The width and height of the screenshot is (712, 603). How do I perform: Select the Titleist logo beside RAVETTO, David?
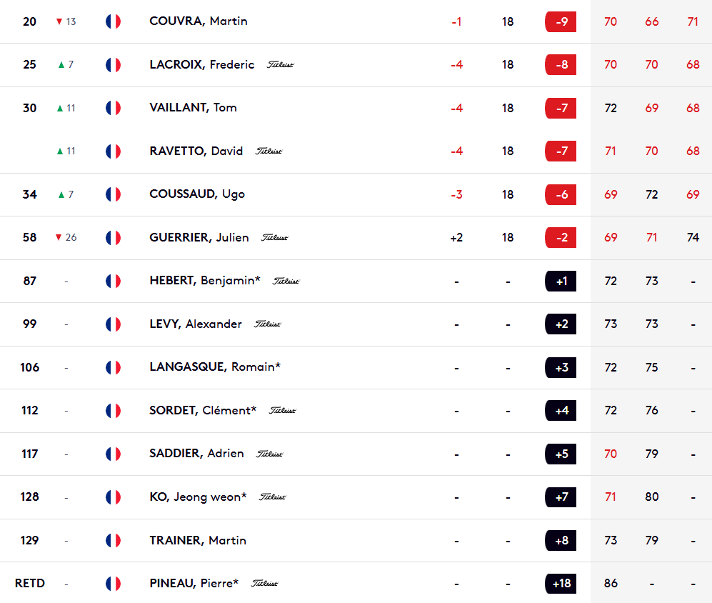269,151
